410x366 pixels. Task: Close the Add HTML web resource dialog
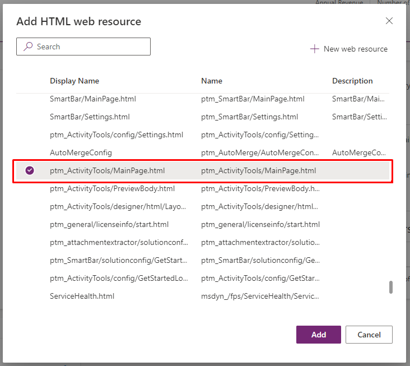389,21
